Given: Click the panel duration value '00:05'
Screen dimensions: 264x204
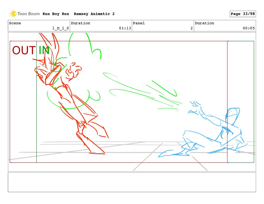Looking at the screenshot, I should coord(249,28).
